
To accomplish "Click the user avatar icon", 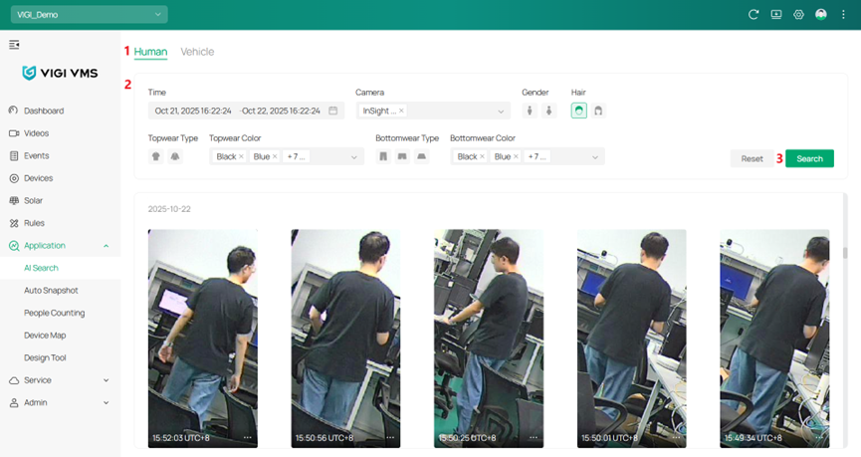I will pyautogui.click(x=821, y=15).
